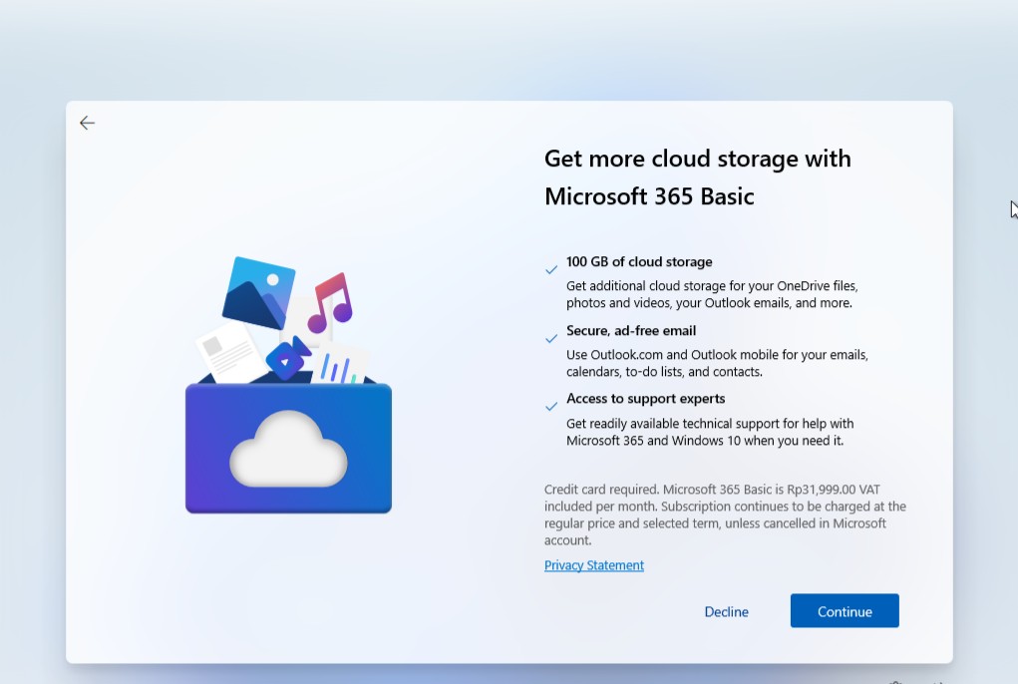Screen dimensions: 1018x684
Task: Click the OneDrive files storage description text
Action: pyautogui.click(x=711, y=294)
